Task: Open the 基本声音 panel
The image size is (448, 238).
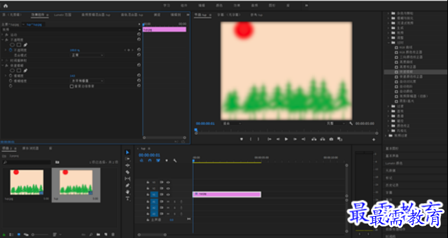Action: pos(392,156)
